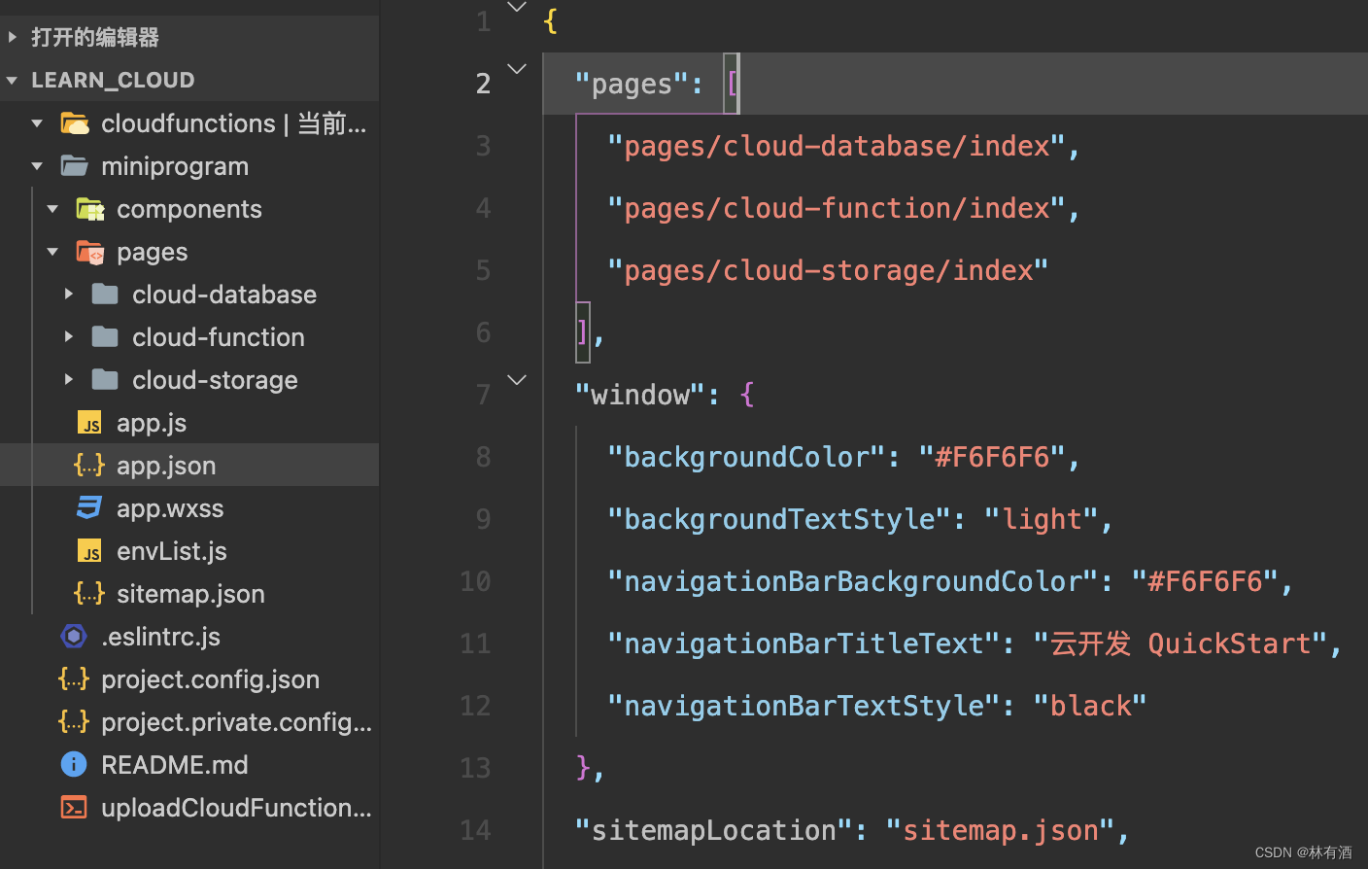1368x869 pixels.
Task: Click line number 2 in the gutter
Action: tap(483, 84)
